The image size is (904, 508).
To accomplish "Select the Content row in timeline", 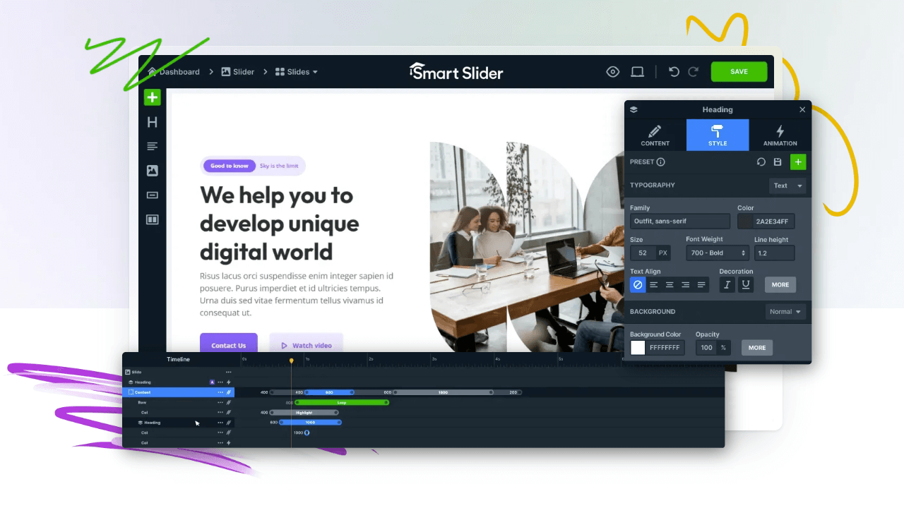I will [179, 392].
